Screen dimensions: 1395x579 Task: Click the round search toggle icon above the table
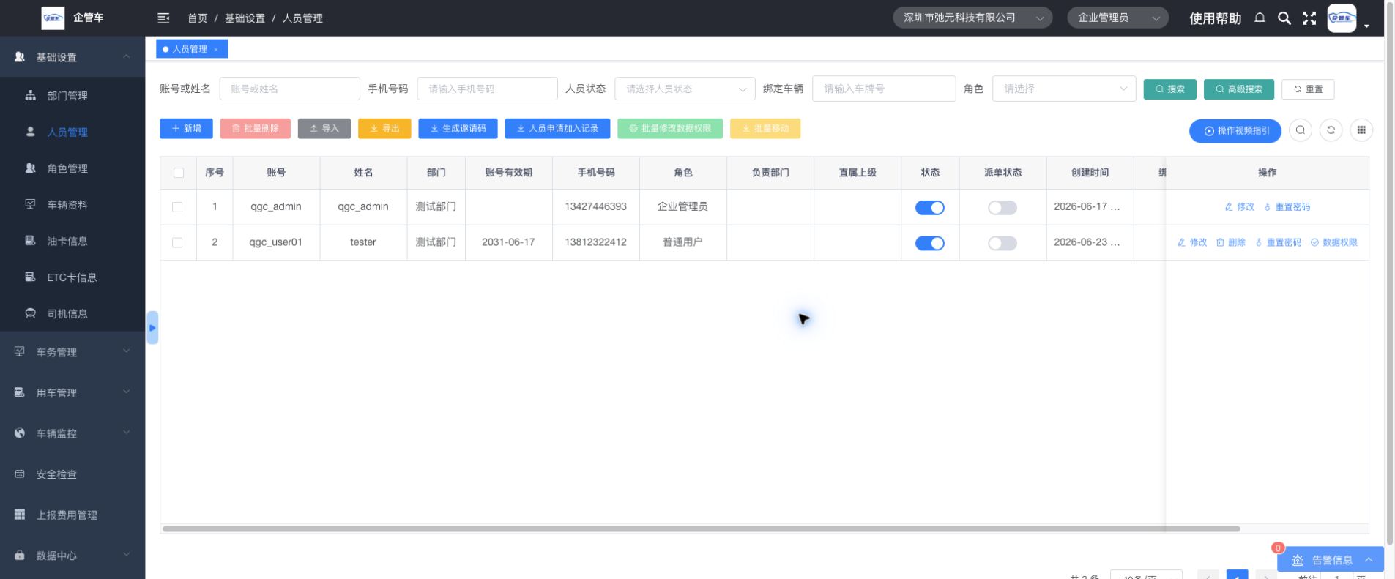[1301, 130]
